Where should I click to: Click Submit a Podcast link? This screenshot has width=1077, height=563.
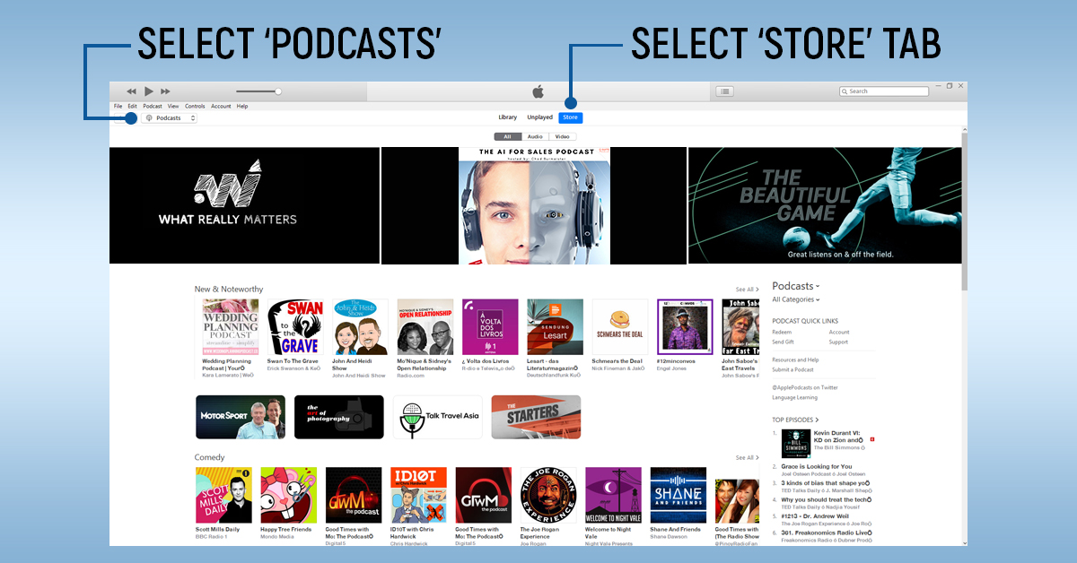(793, 369)
